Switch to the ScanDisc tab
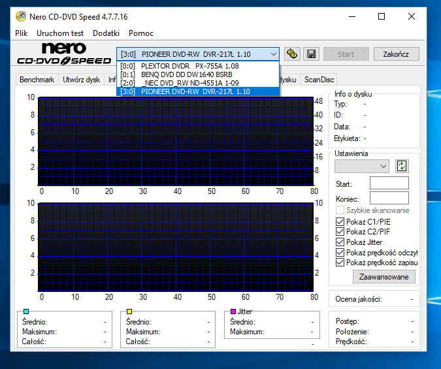 319,80
